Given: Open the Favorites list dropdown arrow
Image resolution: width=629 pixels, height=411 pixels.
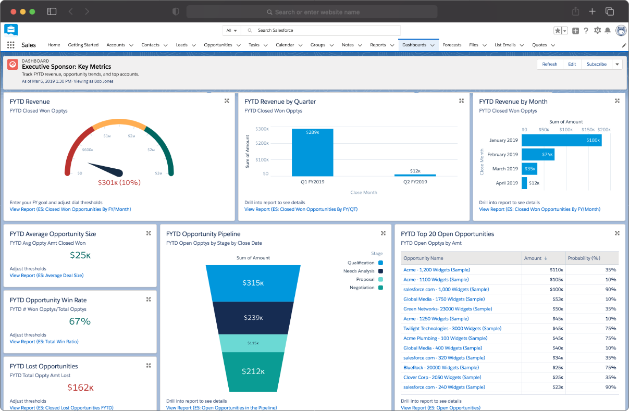Looking at the screenshot, I should point(565,31).
